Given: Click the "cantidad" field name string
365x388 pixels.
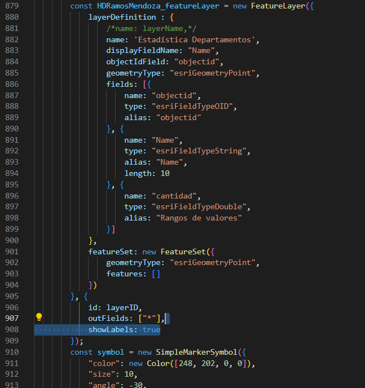Looking at the screenshot, I should (x=174, y=196).
